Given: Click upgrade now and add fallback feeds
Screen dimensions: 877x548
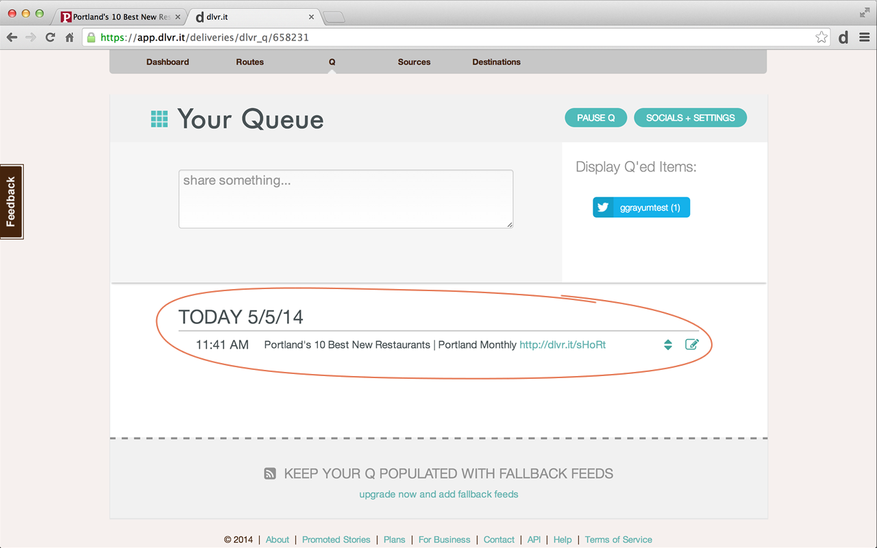Looking at the screenshot, I should [x=438, y=494].
